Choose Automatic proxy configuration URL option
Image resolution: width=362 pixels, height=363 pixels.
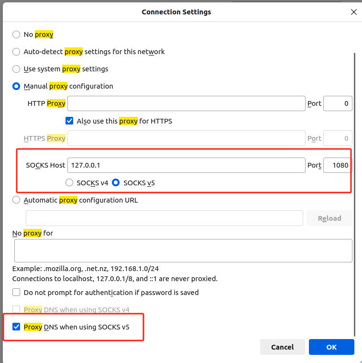[16, 200]
